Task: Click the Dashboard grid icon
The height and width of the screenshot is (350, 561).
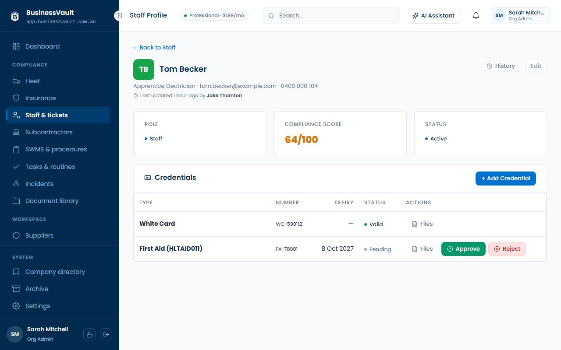Action: coord(16,46)
